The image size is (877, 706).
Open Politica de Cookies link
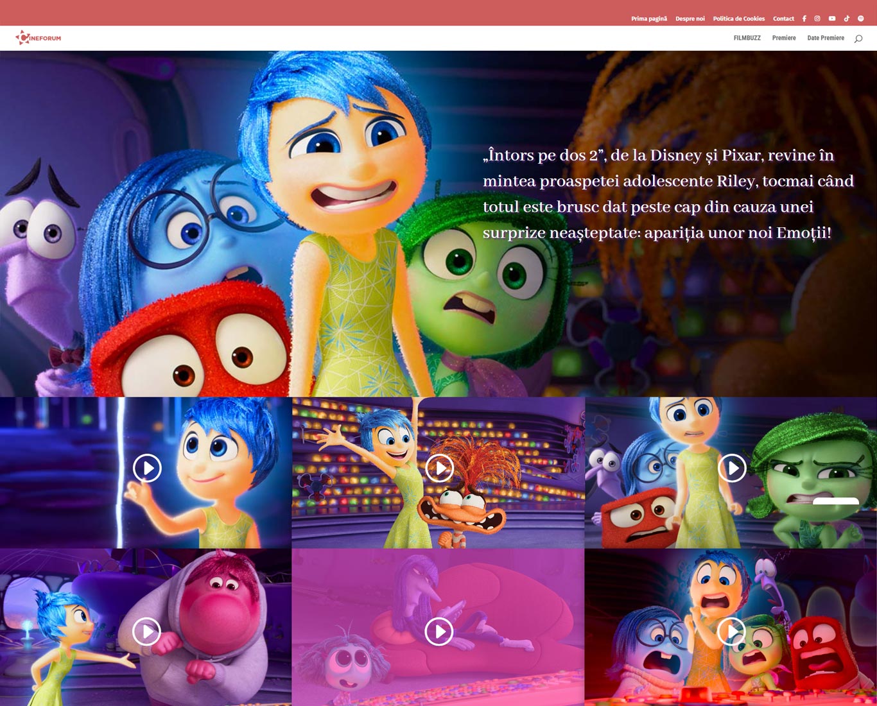(x=739, y=19)
